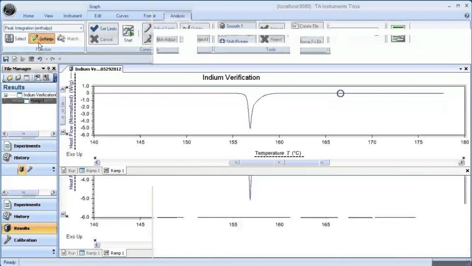The width and height of the screenshot is (472, 266).
Task: Click the Settings button in Function group
Action: 42,39
